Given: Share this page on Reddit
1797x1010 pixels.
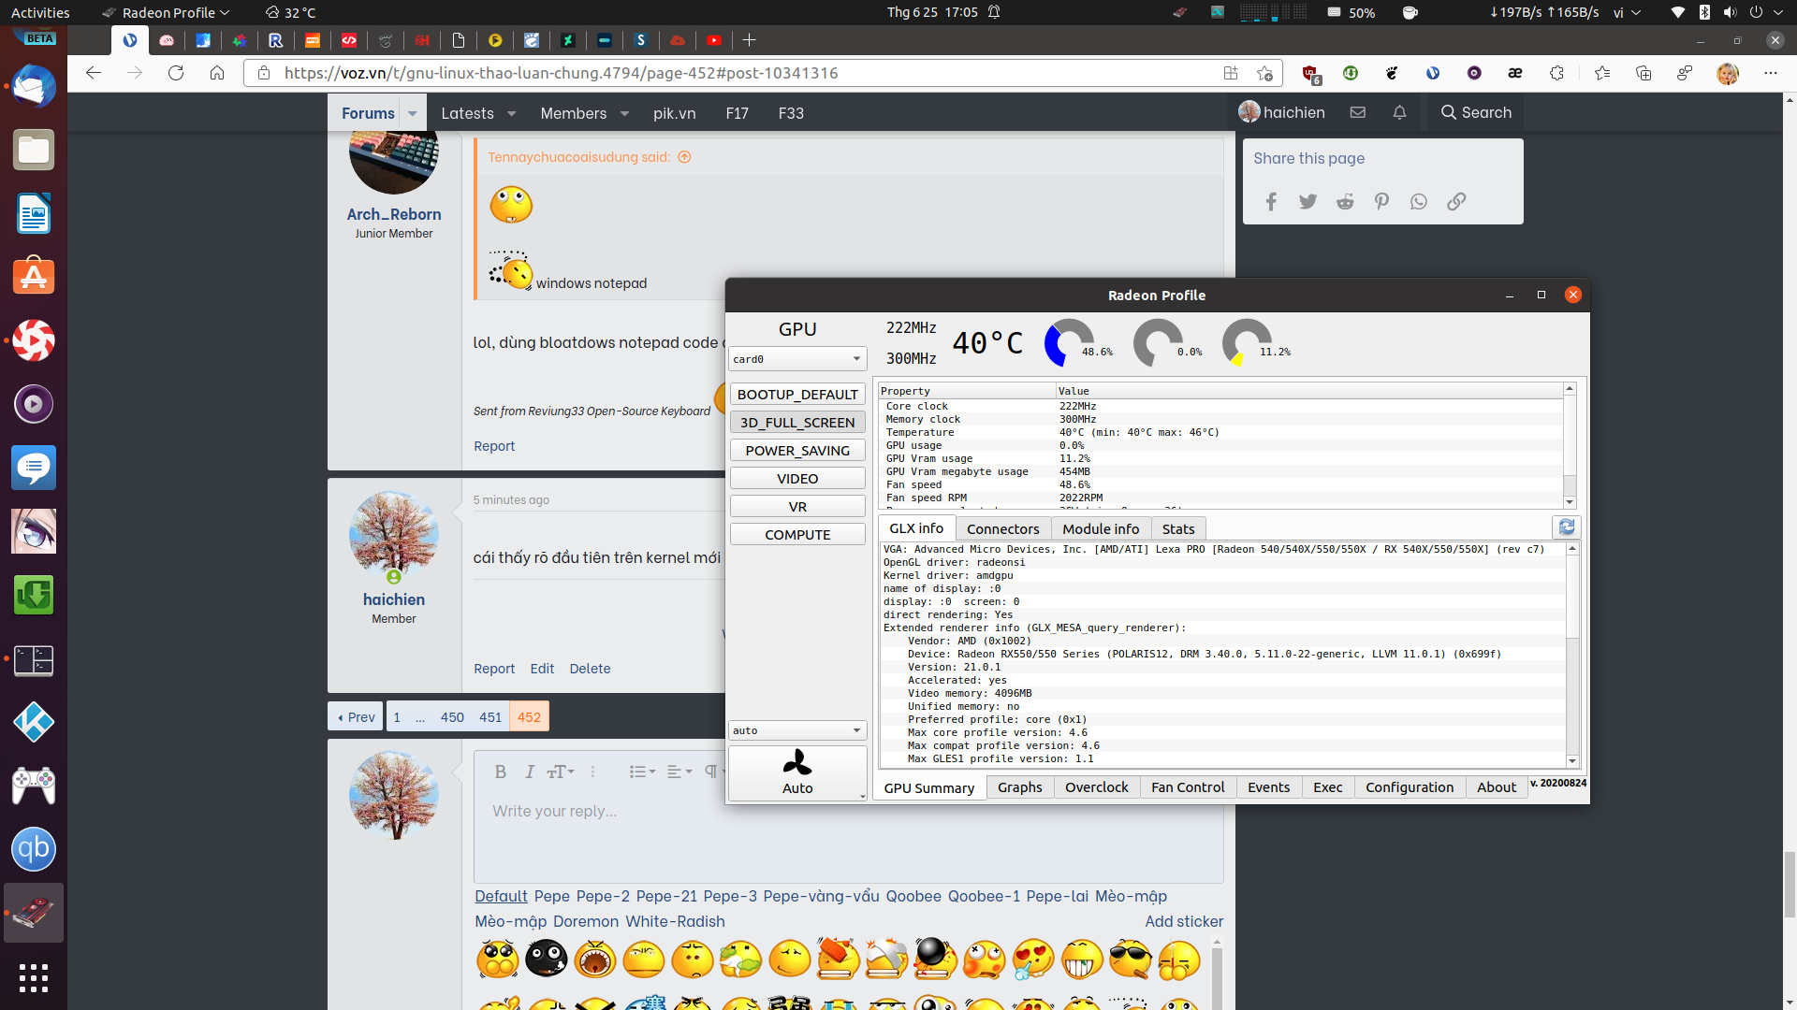Looking at the screenshot, I should 1345,202.
